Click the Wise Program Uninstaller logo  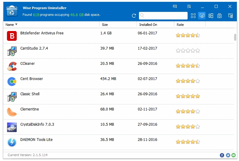click(x=12, y=11)
